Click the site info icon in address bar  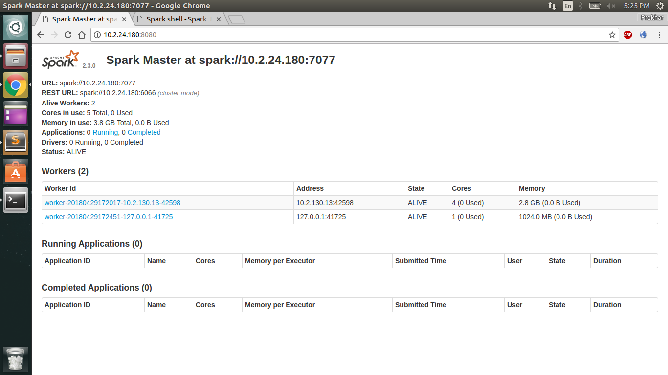coord(97,35)
